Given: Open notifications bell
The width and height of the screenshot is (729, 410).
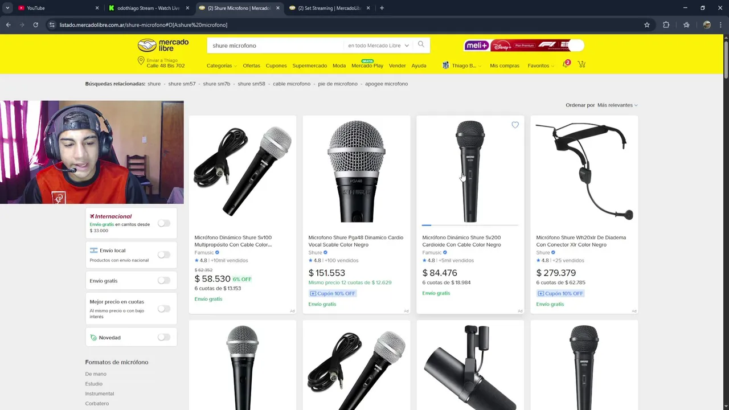Looking at the screenshot, I should (566, 64).
